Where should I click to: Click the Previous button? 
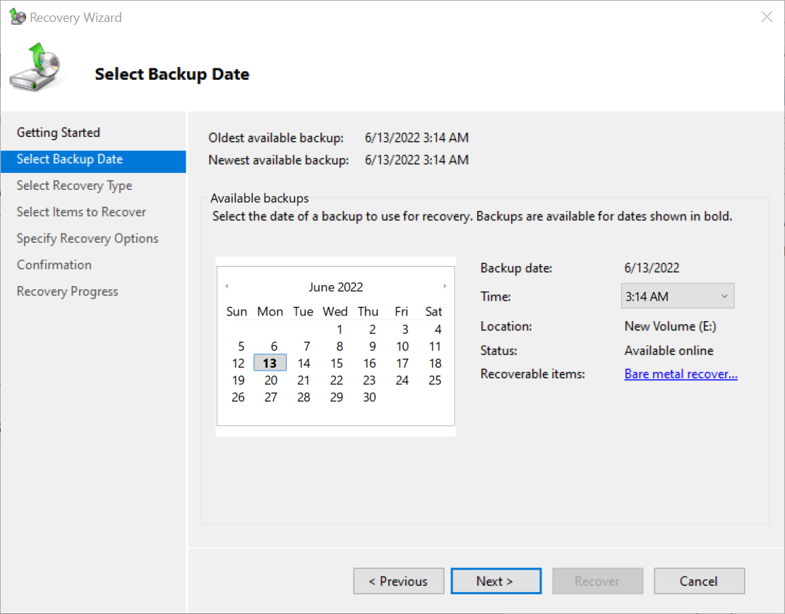398,581
